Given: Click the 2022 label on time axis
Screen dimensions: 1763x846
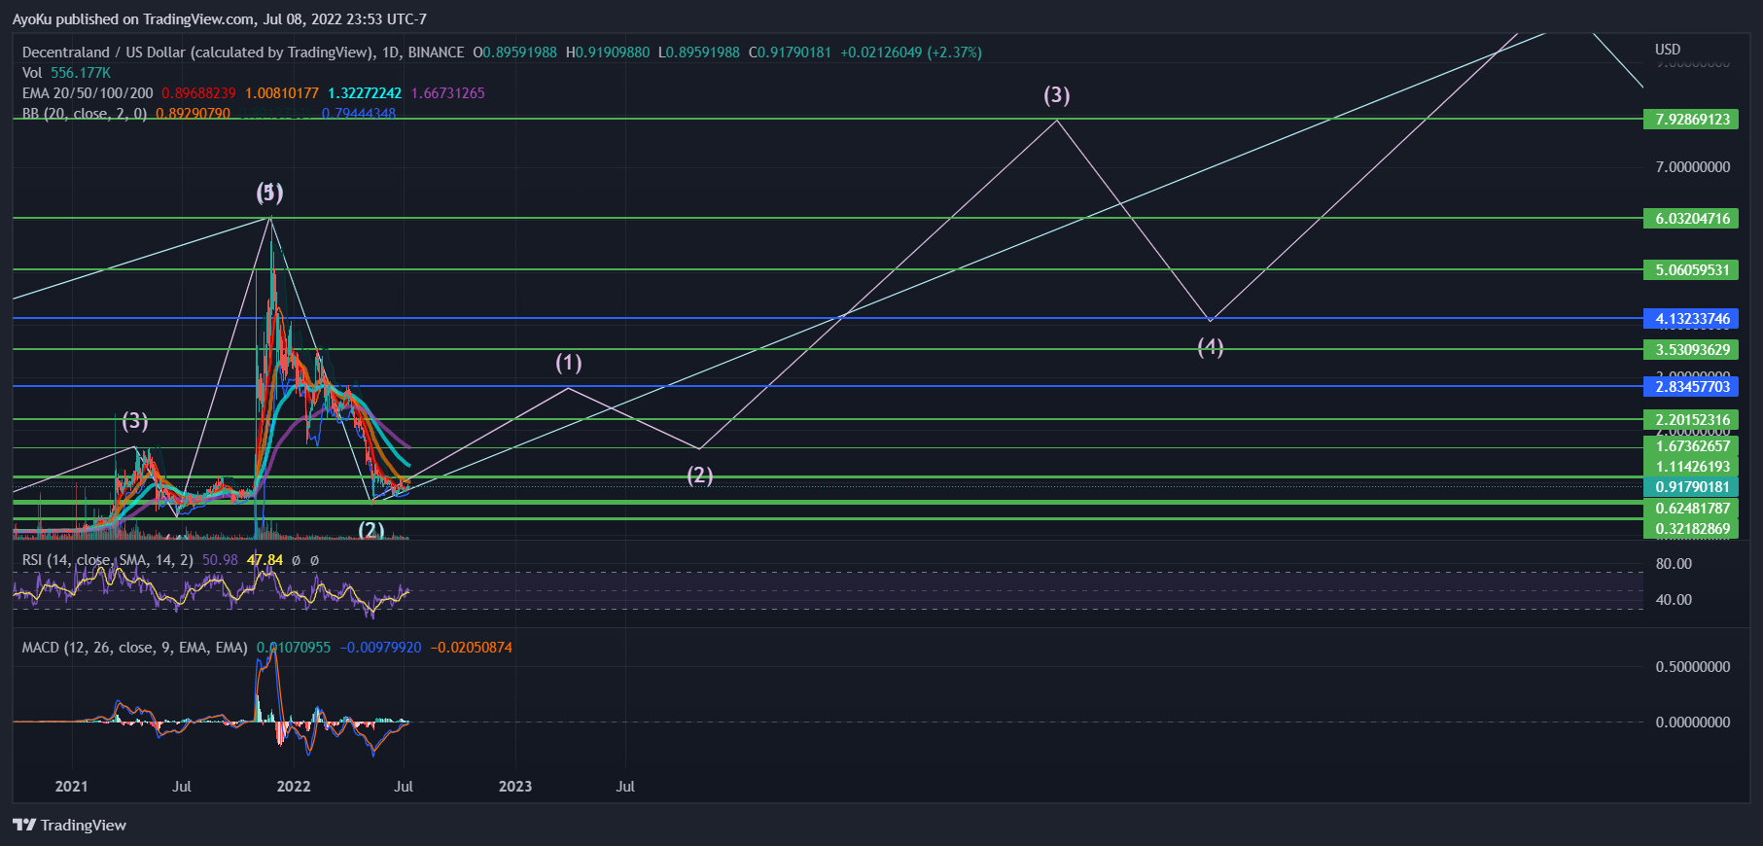Looking at the screenshot, I should [294, 787].
